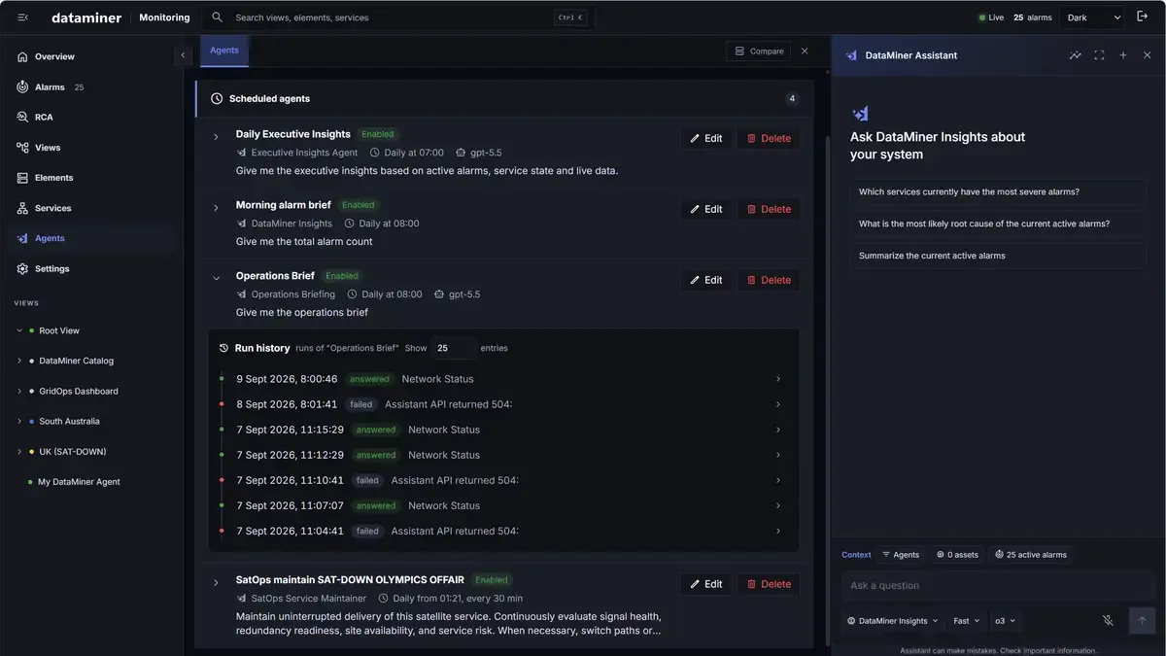Expand the Daily Executive Insights agent
Image resolution: width=1166 pixels, height=656 pixels.
point(216,137)
